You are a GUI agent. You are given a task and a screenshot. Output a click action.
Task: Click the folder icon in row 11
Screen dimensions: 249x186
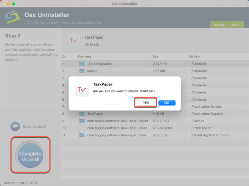(x=82, y=135)
